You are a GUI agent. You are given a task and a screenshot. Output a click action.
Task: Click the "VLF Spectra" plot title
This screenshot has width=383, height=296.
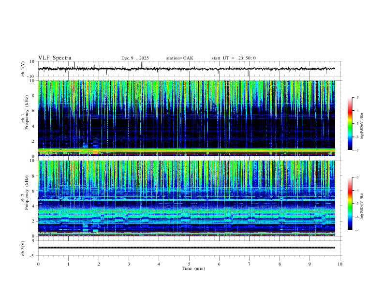click(55, 58)
